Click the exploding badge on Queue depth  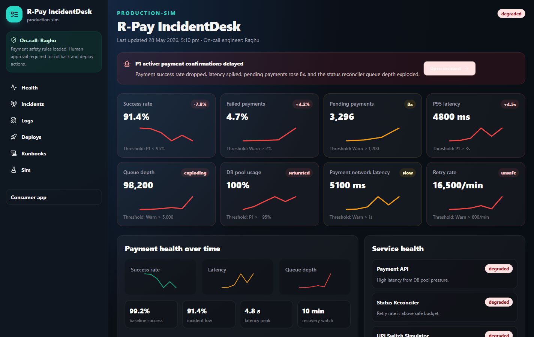(195, 173)
